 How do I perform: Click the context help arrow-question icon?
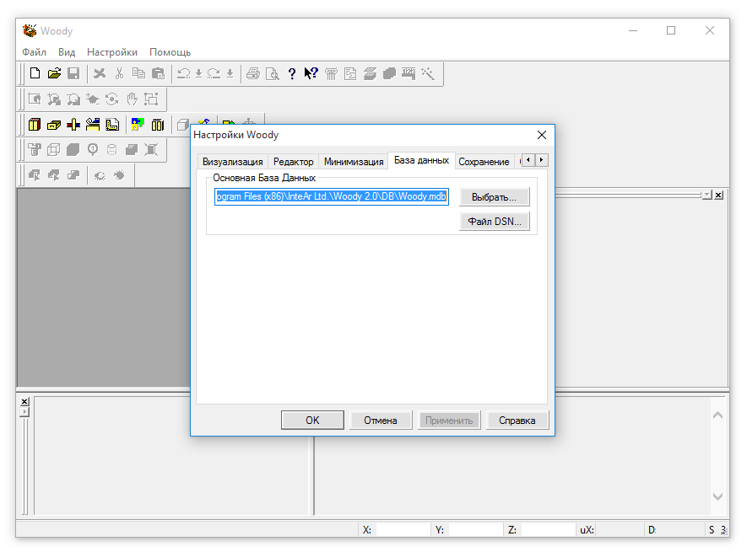tap(311, 73)
